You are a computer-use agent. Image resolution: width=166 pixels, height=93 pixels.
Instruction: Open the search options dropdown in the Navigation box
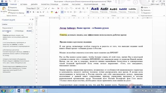(x=32, y=24)
